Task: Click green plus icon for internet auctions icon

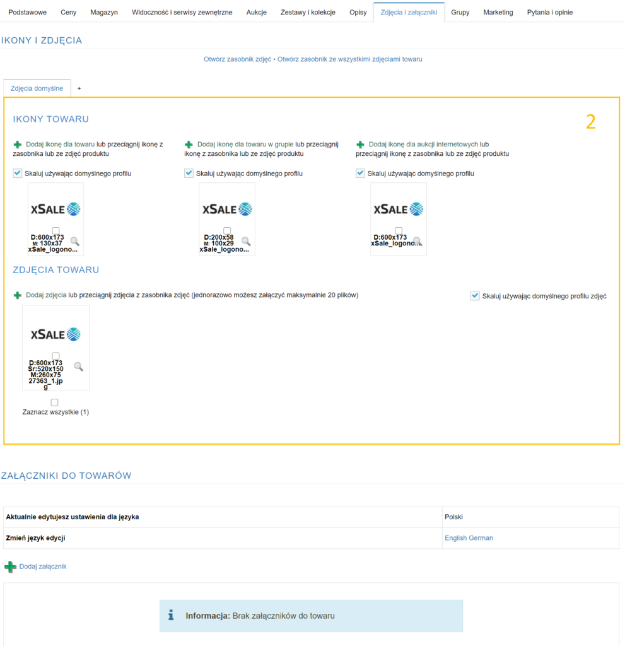Action: pos(360,144)
